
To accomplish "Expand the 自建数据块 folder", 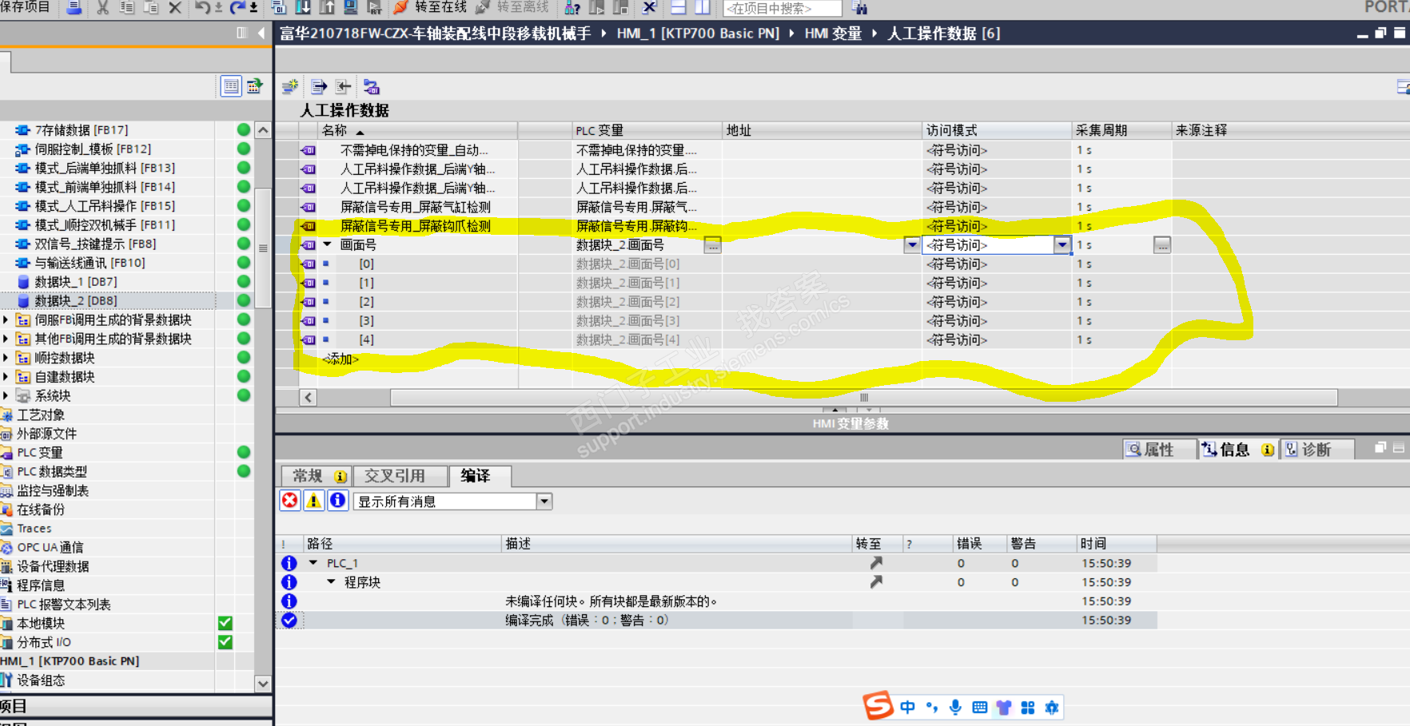I will coord(6,376).
